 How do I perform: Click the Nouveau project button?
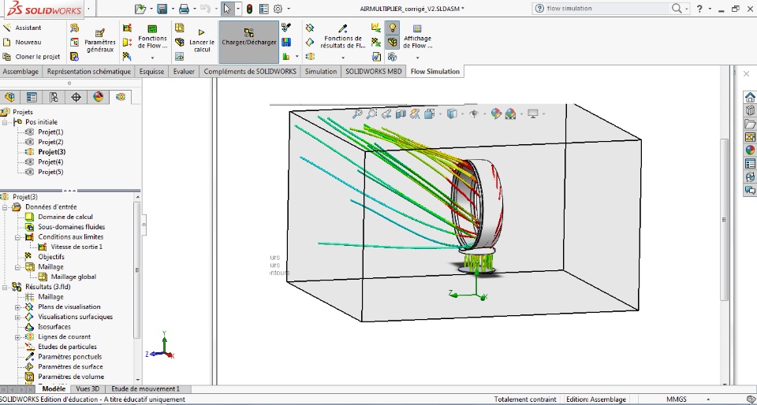[22, 42]
